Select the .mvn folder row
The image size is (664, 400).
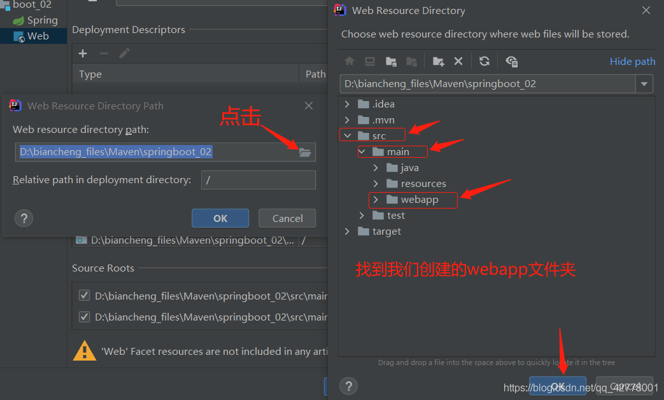497,120
